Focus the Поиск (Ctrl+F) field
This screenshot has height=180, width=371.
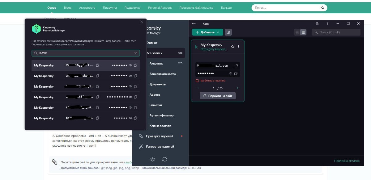[x=336, y=32]
